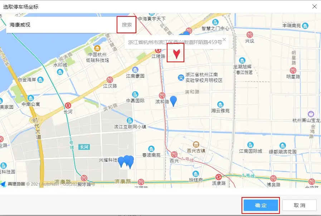
Task: Click the 白金海岸 residential icon
Action: [40, 79]
